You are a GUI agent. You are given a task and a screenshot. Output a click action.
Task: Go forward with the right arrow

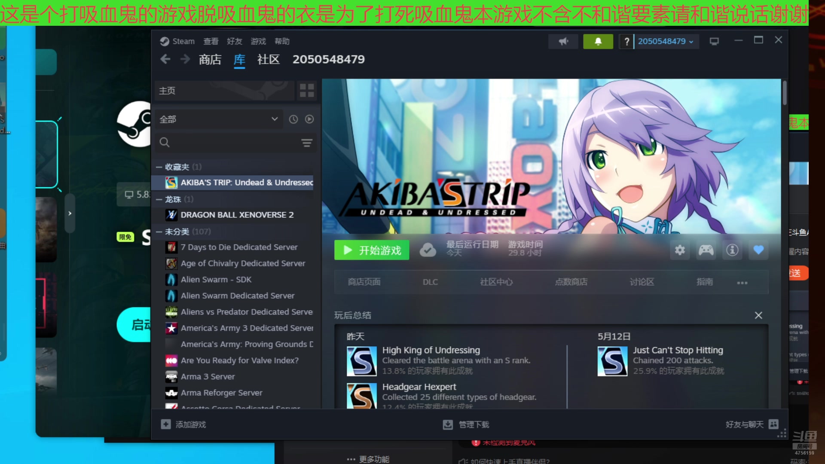point(185,59)
